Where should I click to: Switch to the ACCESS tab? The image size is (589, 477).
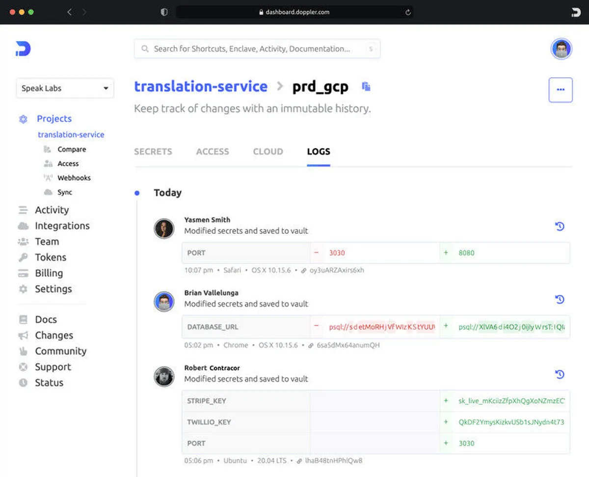tap(213, 152)
